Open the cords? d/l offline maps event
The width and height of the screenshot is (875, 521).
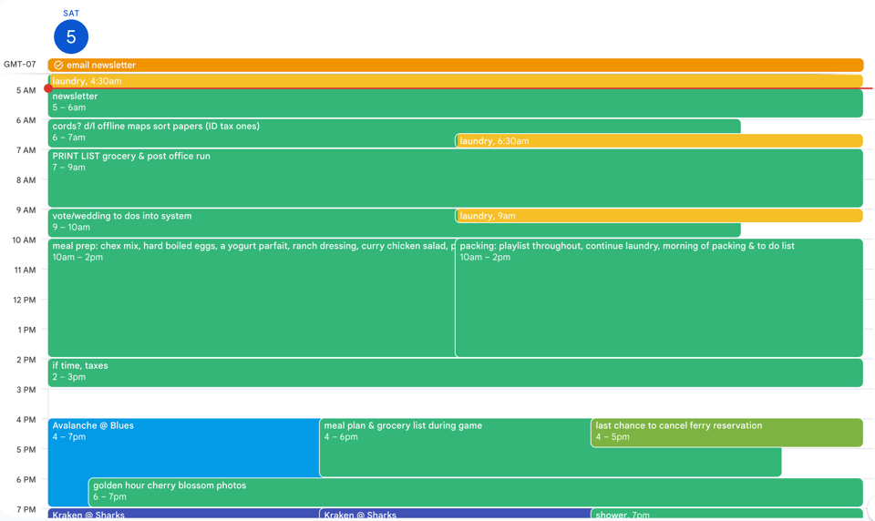pos(246,132)
